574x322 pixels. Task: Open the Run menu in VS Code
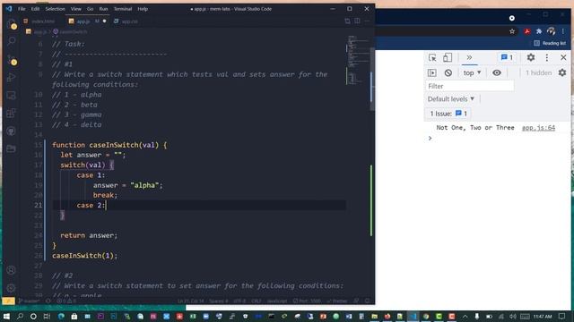click(104, 9)
